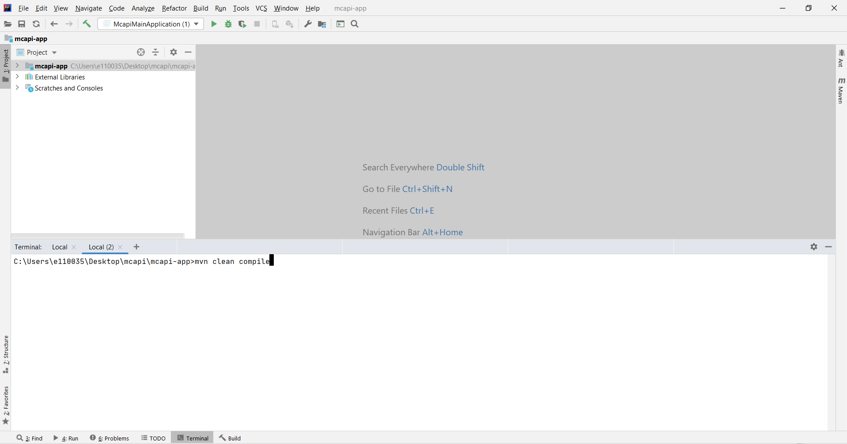Add a new terminal session tab
This screenshot has height=444, width=847.
136,247
